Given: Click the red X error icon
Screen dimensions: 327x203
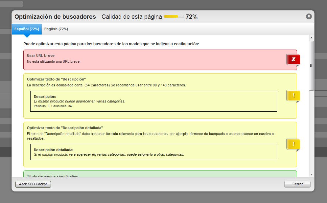Looking at the screenshot, I should (293, 59).
